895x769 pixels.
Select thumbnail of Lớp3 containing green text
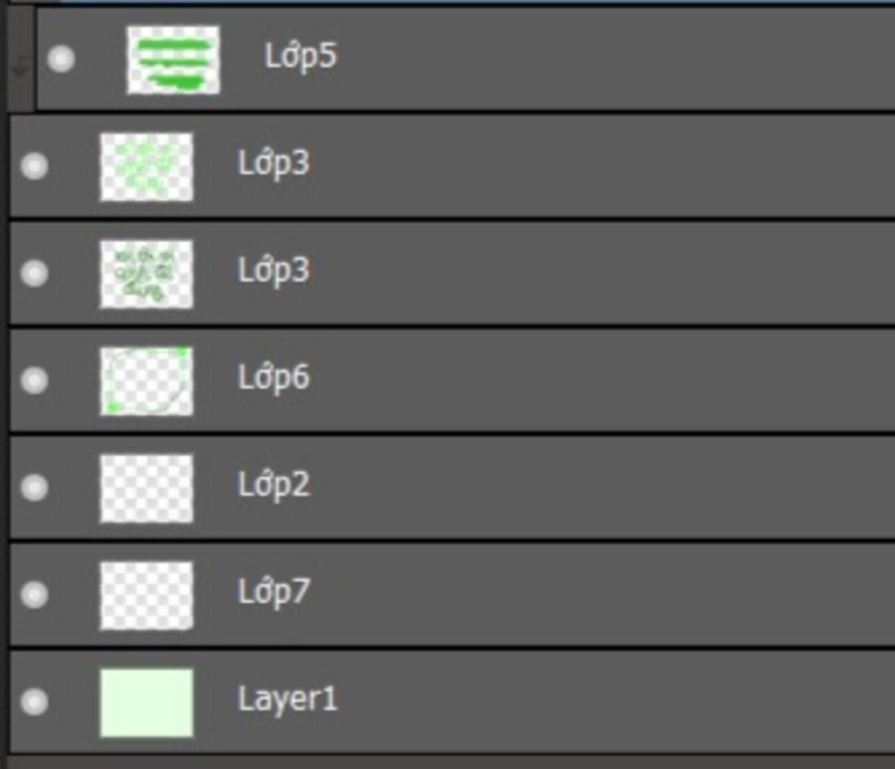(x=147, y=274)
